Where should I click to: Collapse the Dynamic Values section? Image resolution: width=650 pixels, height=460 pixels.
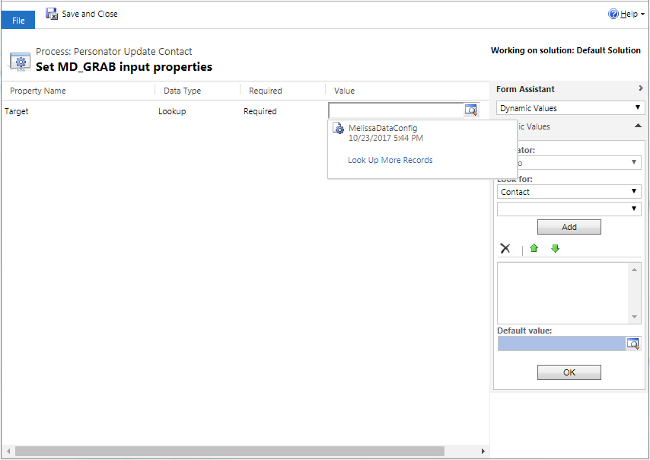point(638,126)
